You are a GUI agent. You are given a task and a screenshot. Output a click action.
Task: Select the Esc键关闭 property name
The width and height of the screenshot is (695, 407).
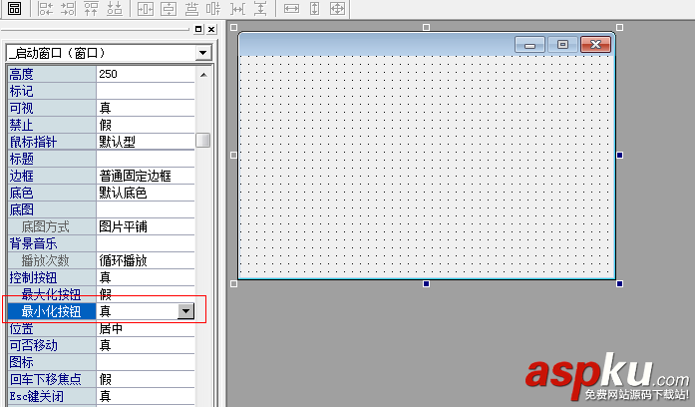click(x=52, y=396)
